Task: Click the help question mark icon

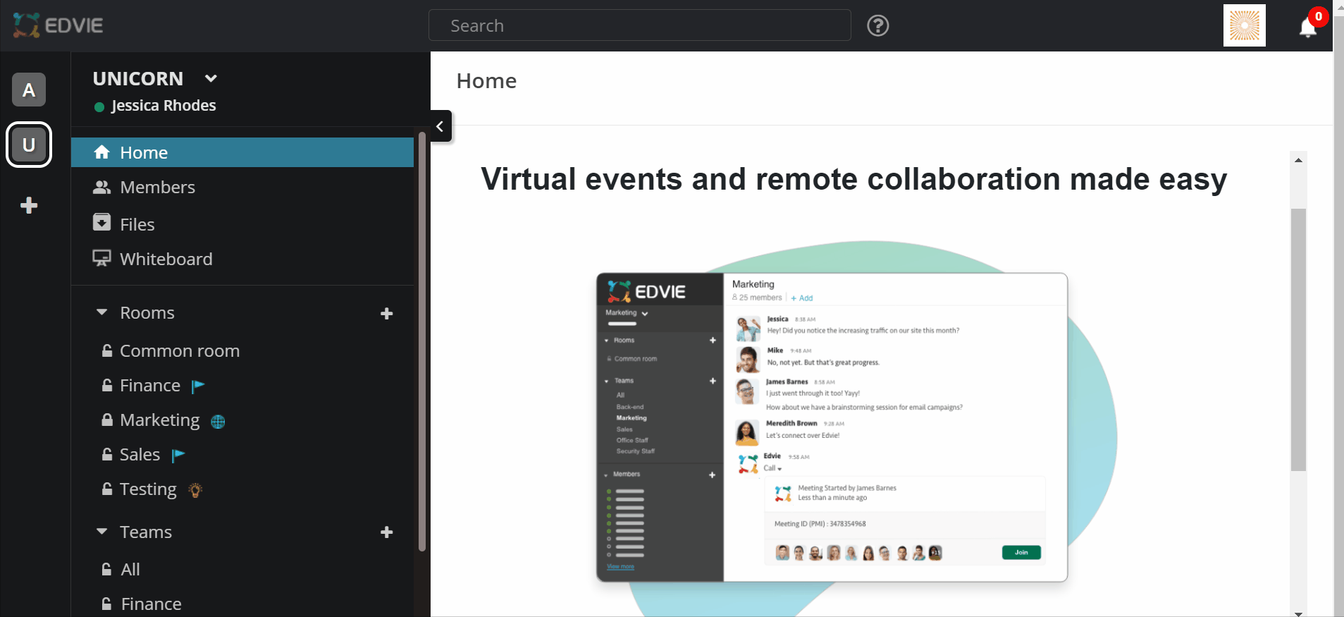Action: pos(877,26)
